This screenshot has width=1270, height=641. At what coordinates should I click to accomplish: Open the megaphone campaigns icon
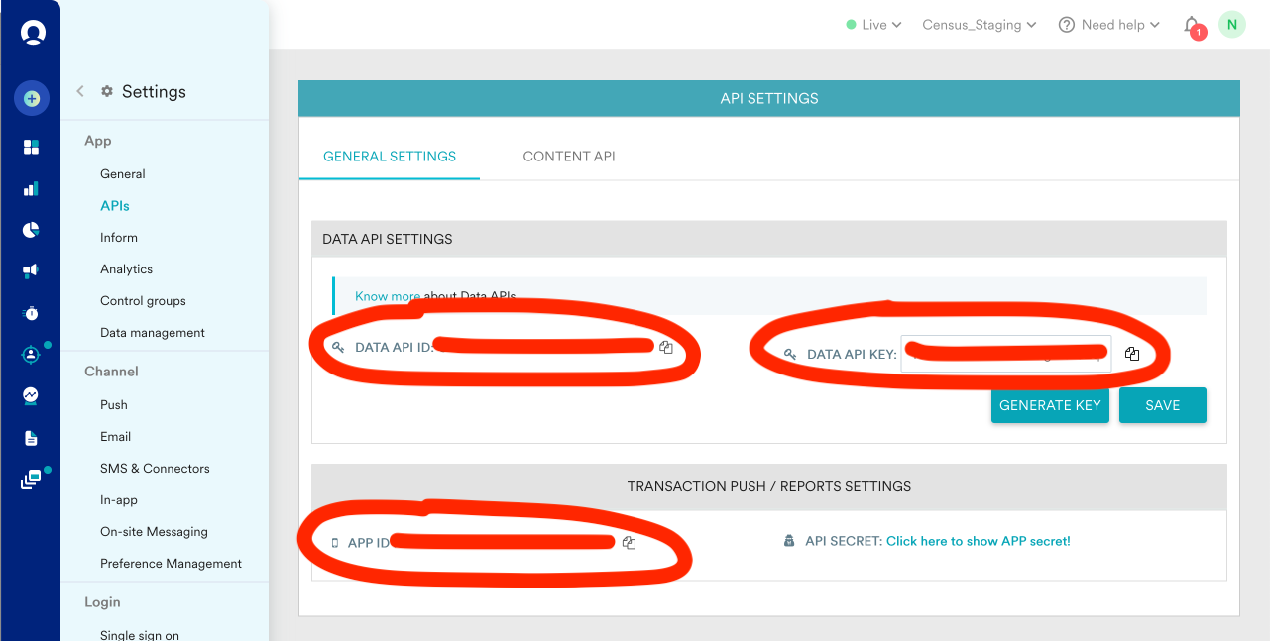coord(31,270)
